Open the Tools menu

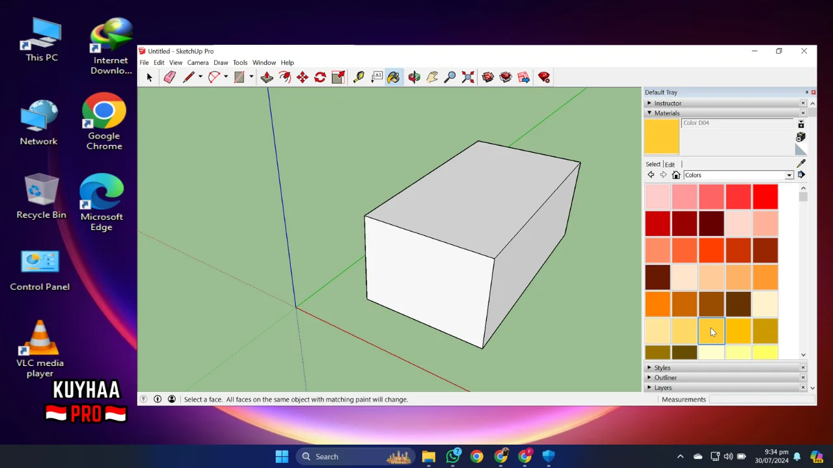(x=240, y=62)
